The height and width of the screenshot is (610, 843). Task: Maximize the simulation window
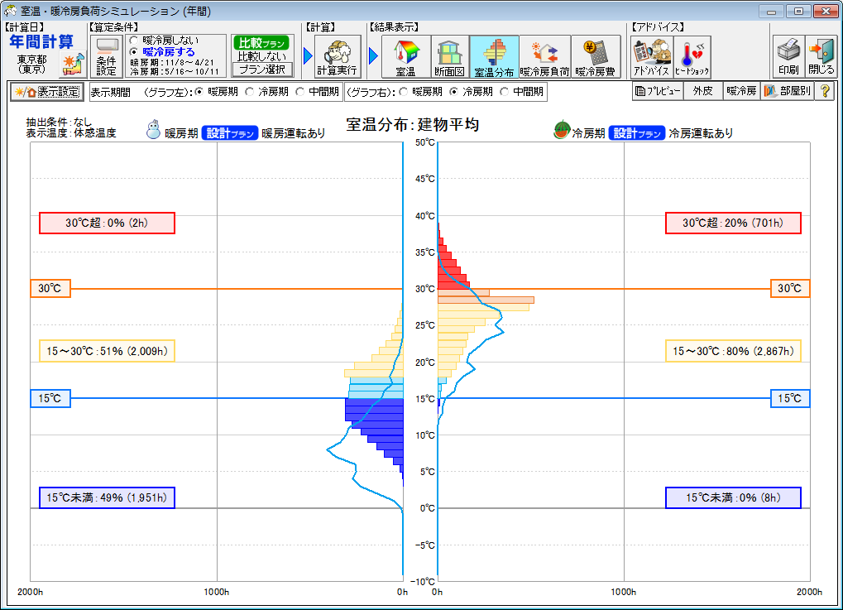(797, 12)
